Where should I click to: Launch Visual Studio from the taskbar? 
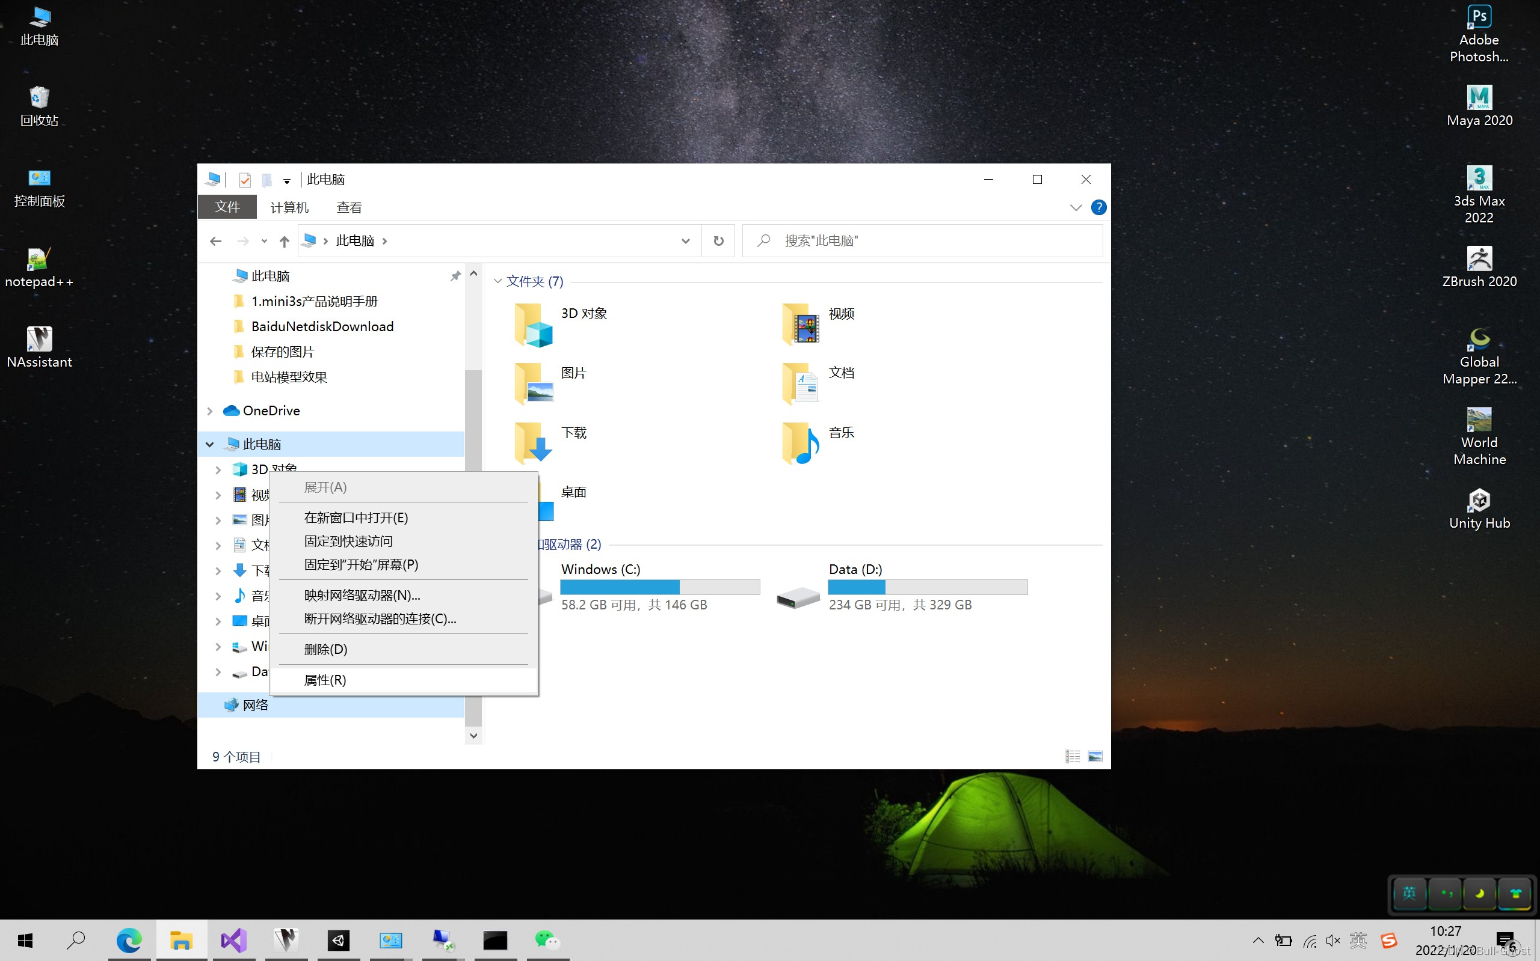point(233,940)
